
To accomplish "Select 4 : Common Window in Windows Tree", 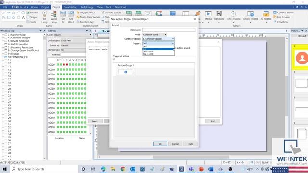I will tap(19, 38).
